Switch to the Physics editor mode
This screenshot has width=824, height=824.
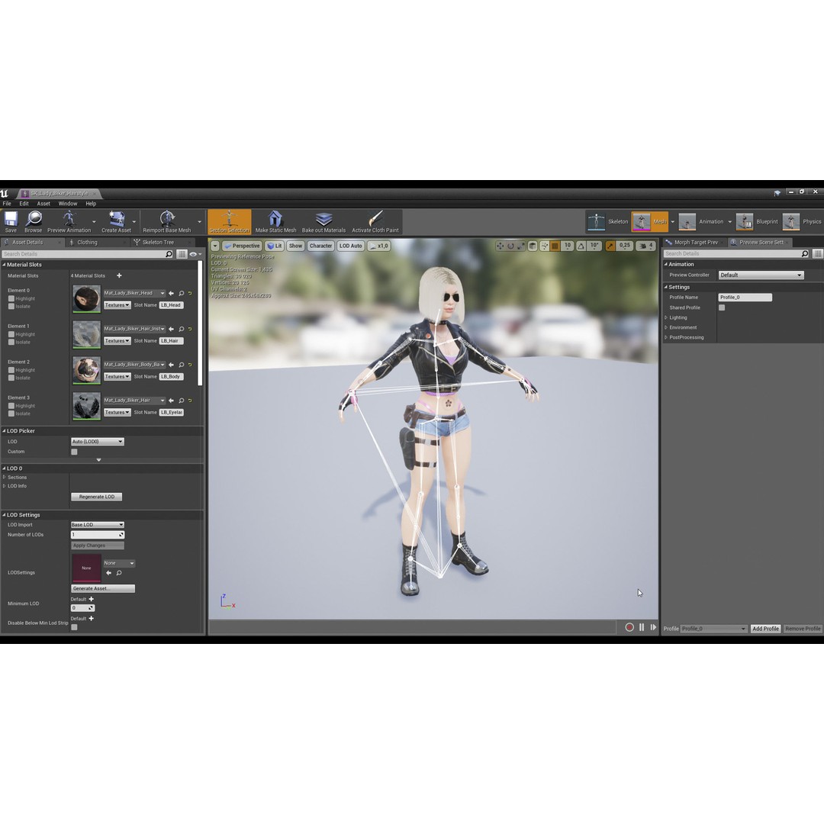point(802,222)
